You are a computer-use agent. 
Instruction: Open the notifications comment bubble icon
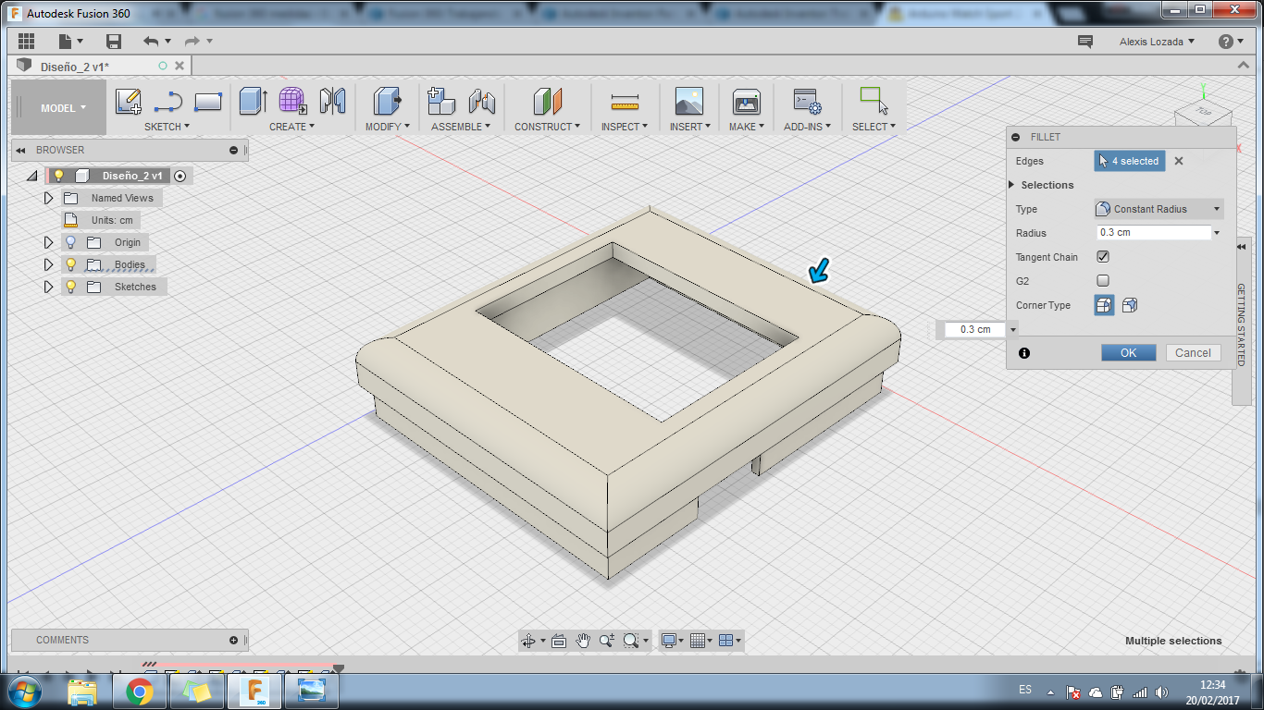point(1085,42)
